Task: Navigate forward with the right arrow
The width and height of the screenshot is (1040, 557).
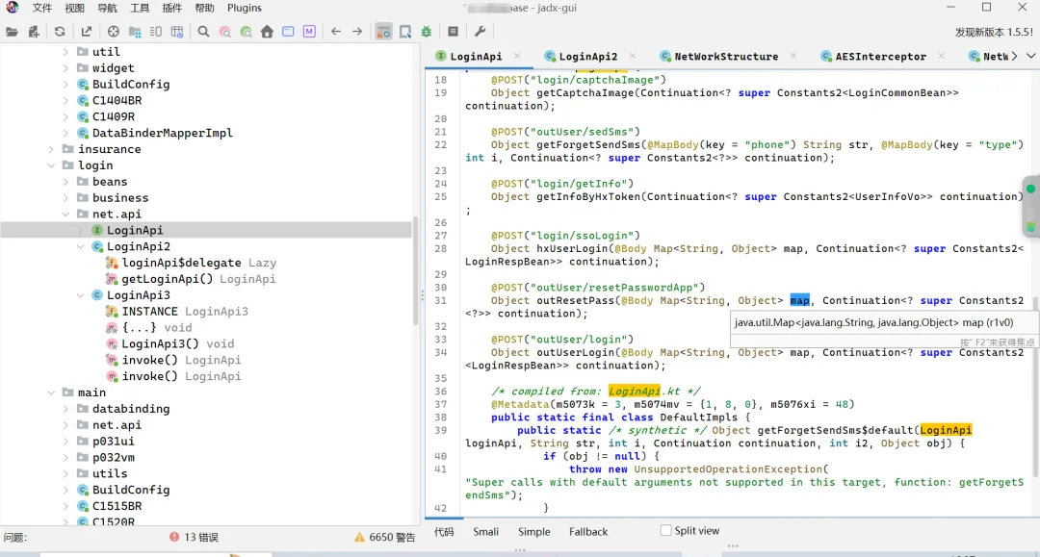Action: [357, 32]
